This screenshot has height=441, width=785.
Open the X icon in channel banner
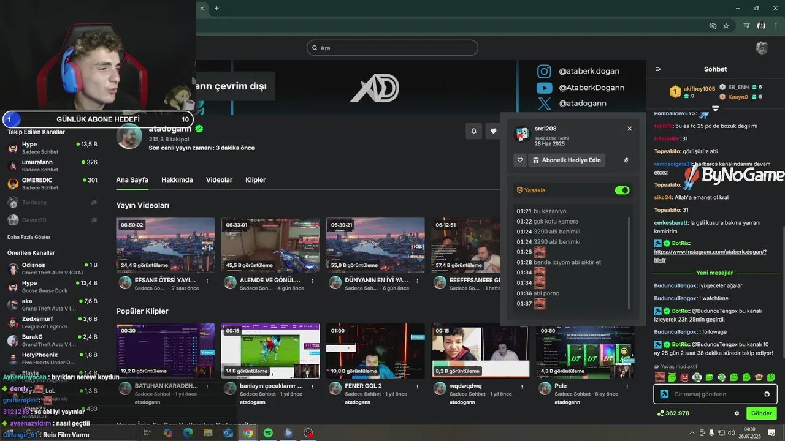tap(544, 105)
